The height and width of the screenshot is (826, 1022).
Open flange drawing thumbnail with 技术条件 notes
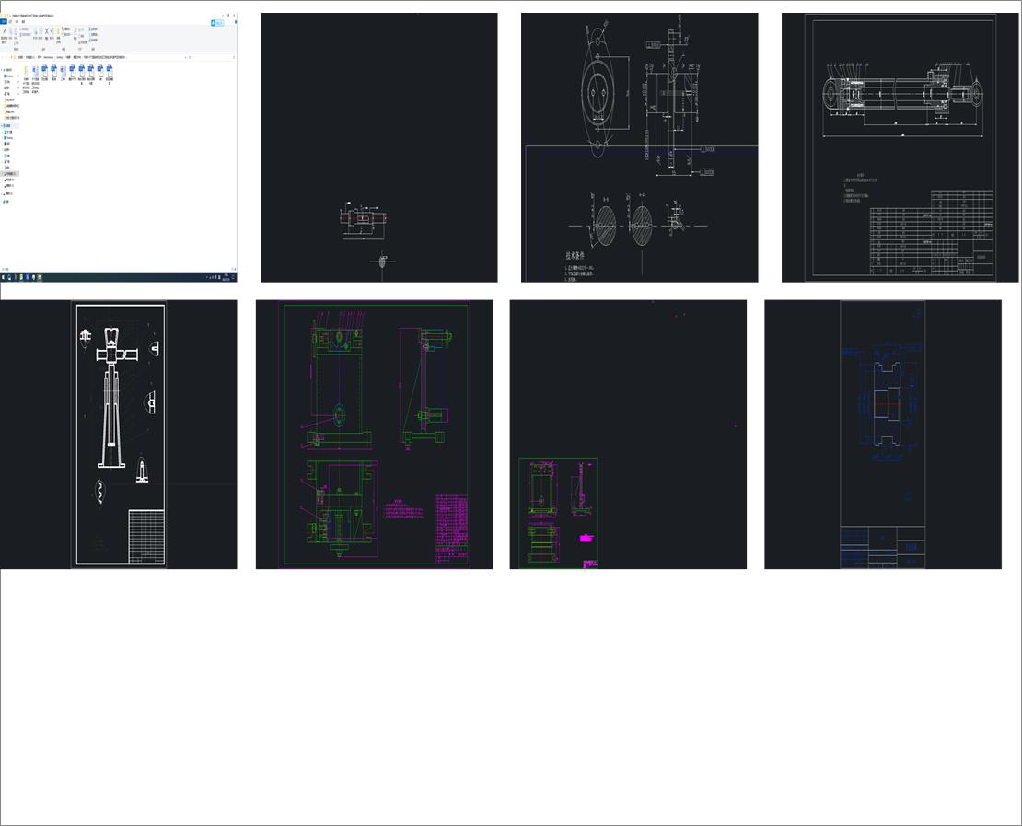coord(639,147)
